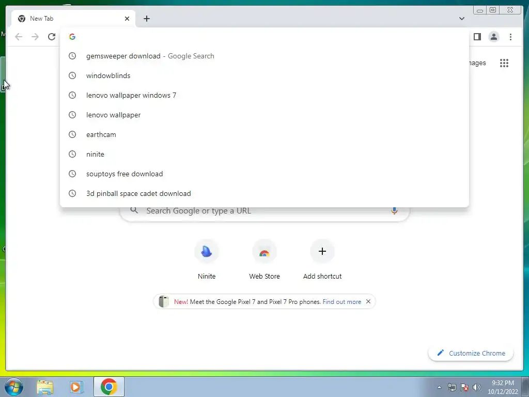Select lenovo wallpaper windows 7 suggestion
The width and height of the screenshot is (529, 397).
[x=264, y=95]
